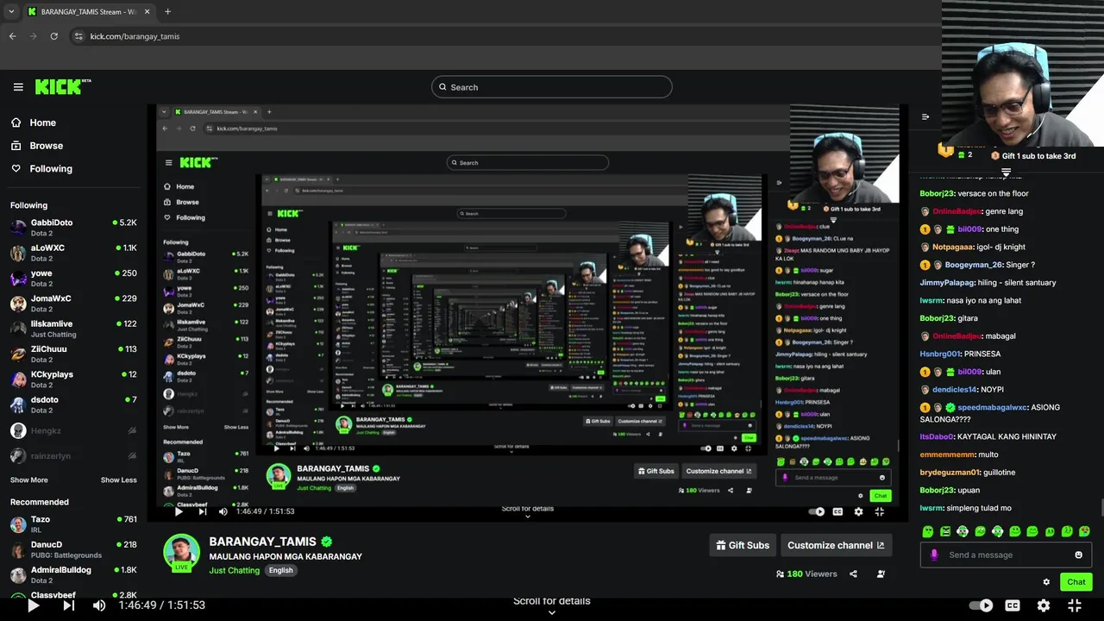Open Iilskamlive Just Chatting channel
1104x621 pixels.
pos(73,329)
